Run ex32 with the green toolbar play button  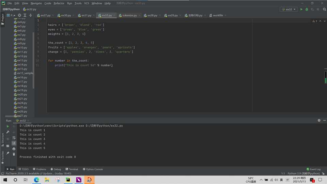pos(301,10)
